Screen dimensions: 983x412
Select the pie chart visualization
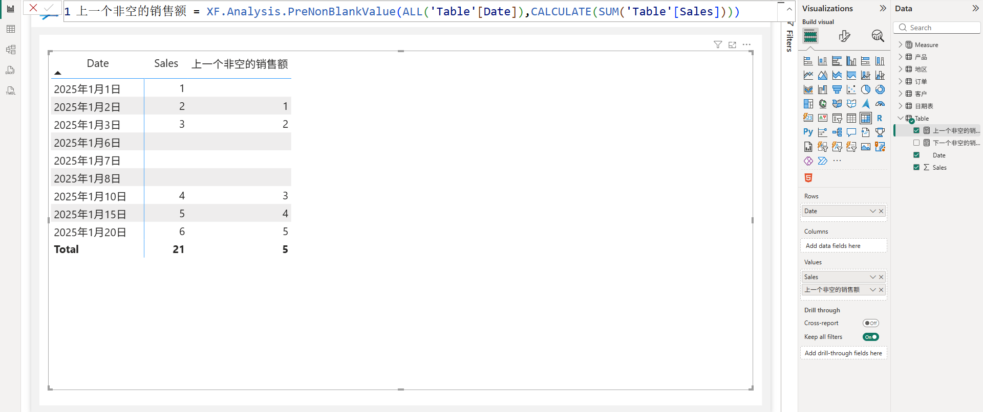click(x=865, y=89)
